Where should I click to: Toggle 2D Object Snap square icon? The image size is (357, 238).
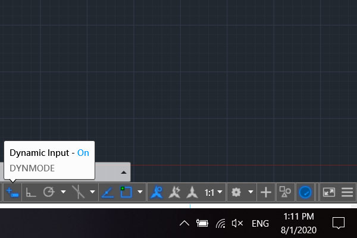click(x=126, y=192)
